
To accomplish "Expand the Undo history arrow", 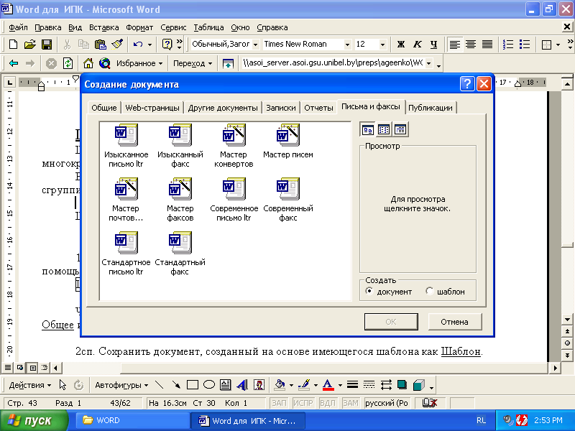I will 149,45.
